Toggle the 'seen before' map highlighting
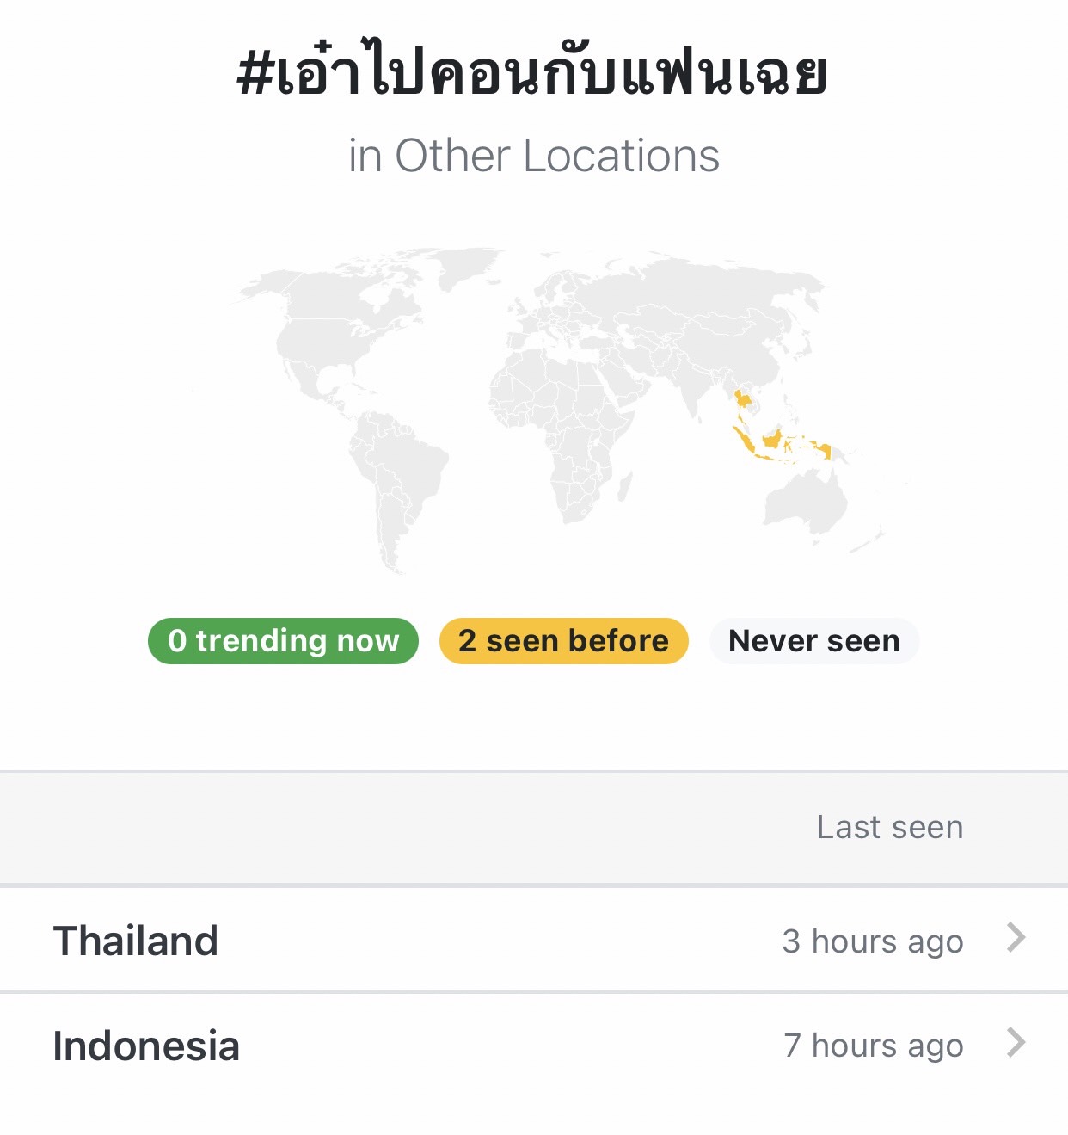This screenshot has width=1068, height=1135. 563,640
